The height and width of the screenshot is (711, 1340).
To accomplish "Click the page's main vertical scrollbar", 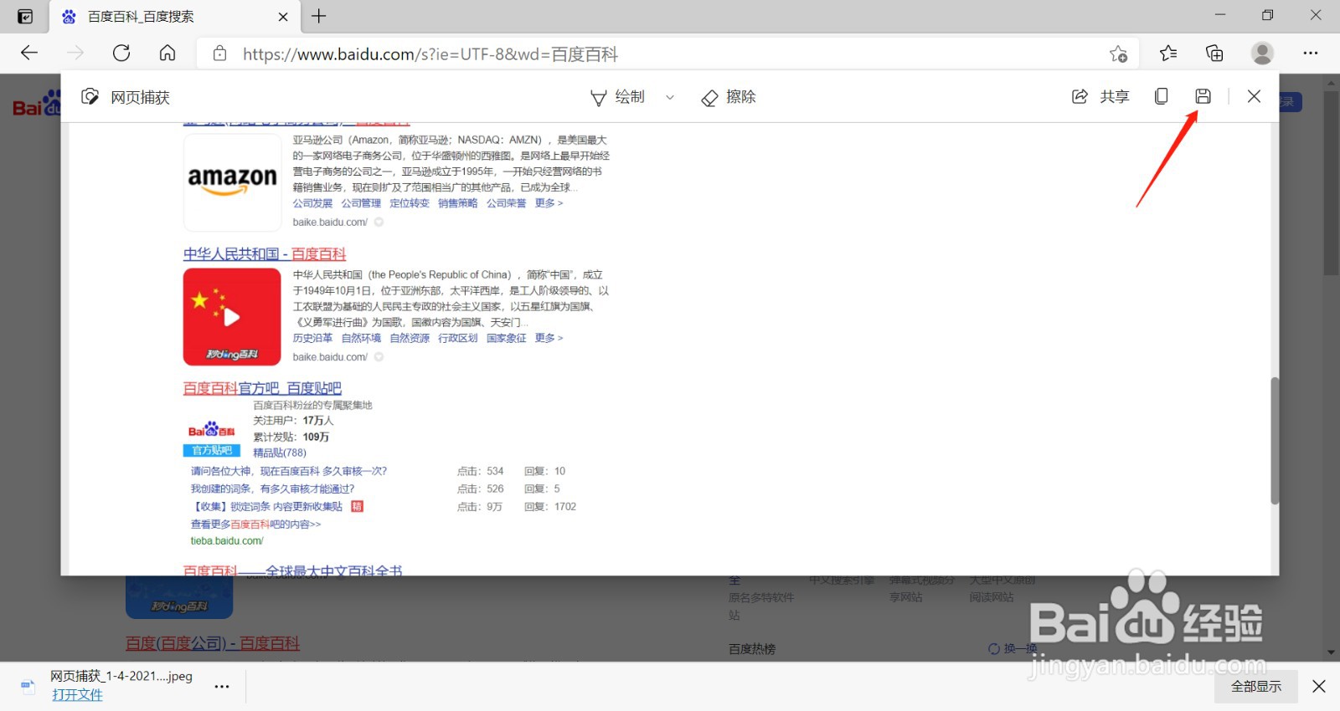I will pyautogui.click(x=1331, y=184).
